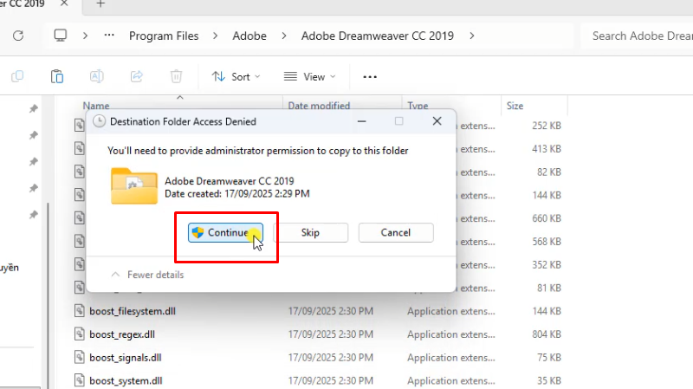Expand the chevron after the This PC icon

85,36
